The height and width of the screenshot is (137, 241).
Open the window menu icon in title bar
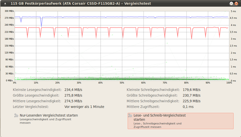(5, 3)
